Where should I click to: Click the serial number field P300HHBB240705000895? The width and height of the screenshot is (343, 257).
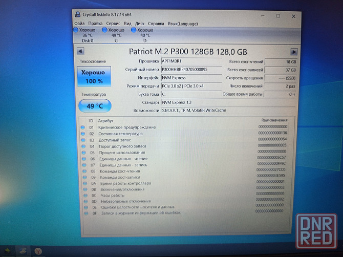191,70
